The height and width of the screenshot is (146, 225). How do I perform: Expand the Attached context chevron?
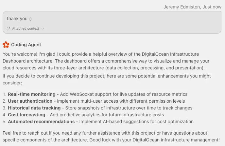pyautogui.click(x=43, y=29)
